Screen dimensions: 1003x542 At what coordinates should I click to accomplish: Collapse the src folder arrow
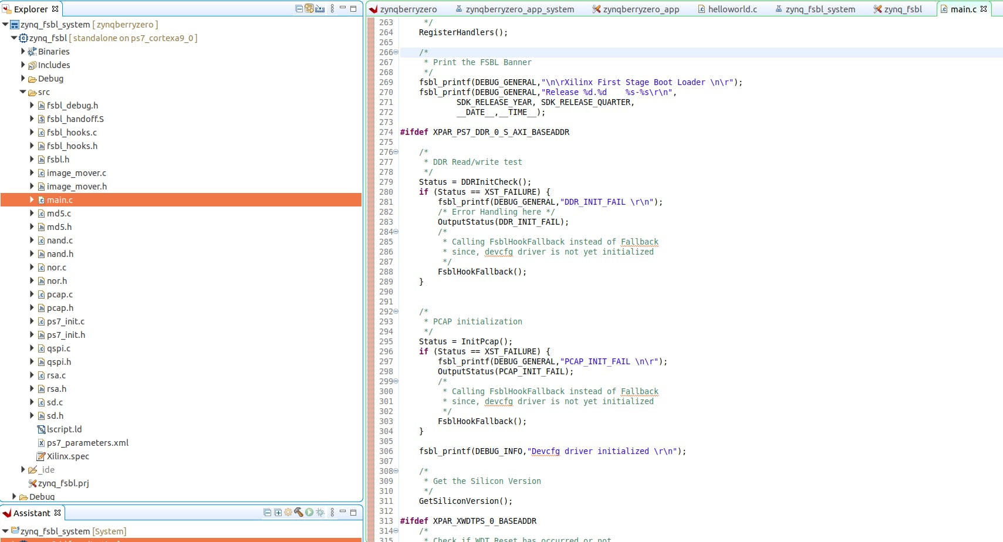coord(23,92)
